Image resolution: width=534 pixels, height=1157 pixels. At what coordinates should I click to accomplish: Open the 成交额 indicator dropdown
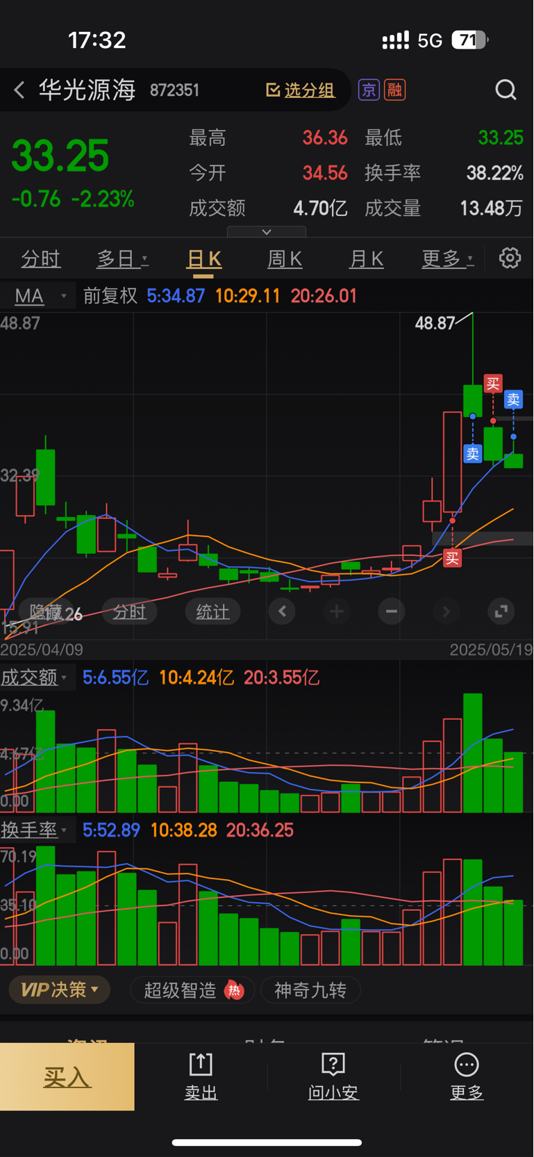tap(36, 678)
